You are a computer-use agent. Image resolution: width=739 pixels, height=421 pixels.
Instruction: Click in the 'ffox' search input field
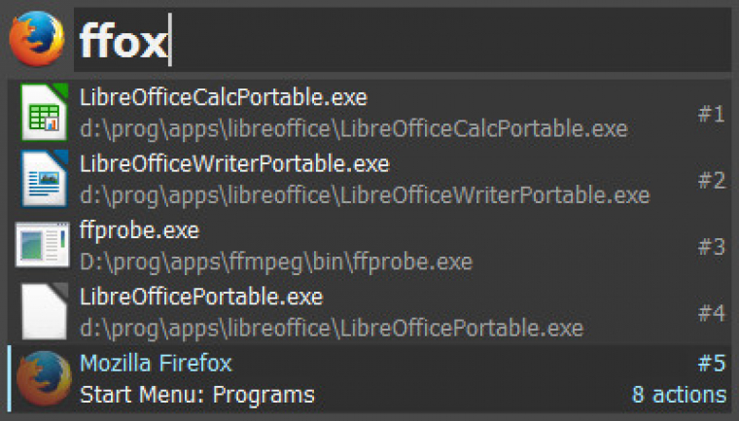click(402, 40)
